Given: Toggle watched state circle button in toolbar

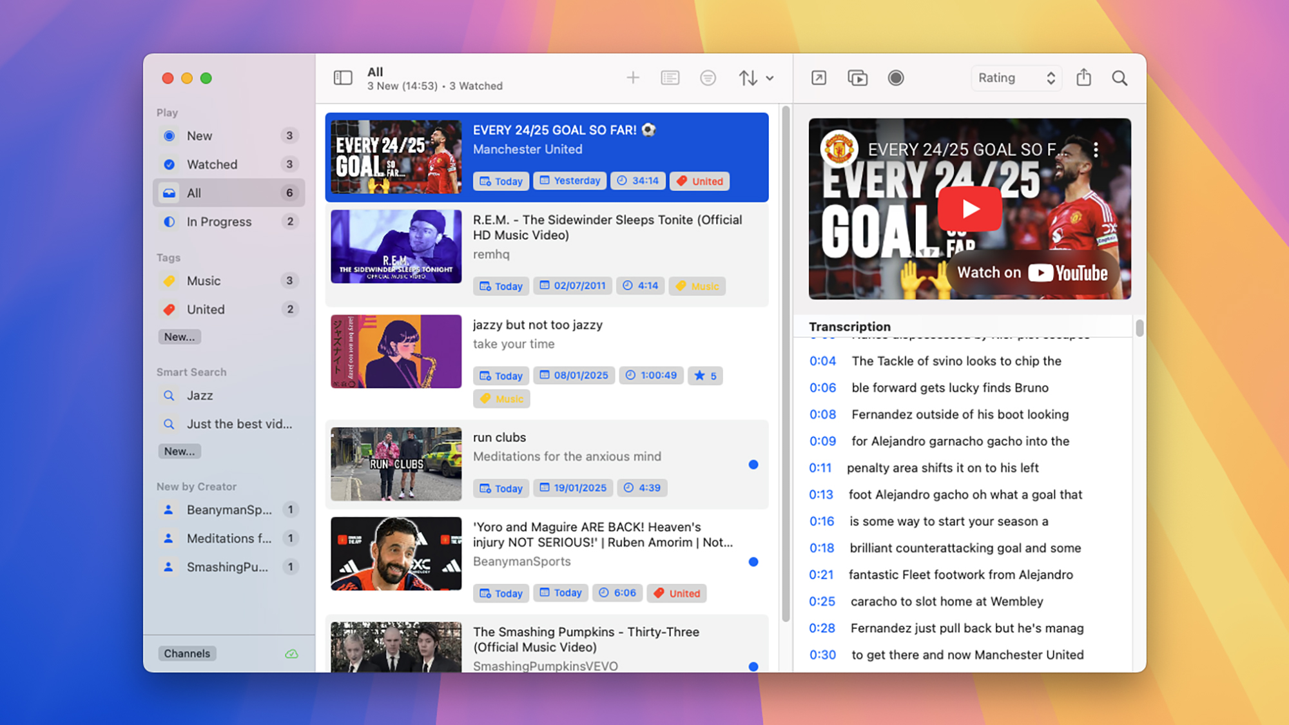Looking at the screenshot, I should point(895,78).
